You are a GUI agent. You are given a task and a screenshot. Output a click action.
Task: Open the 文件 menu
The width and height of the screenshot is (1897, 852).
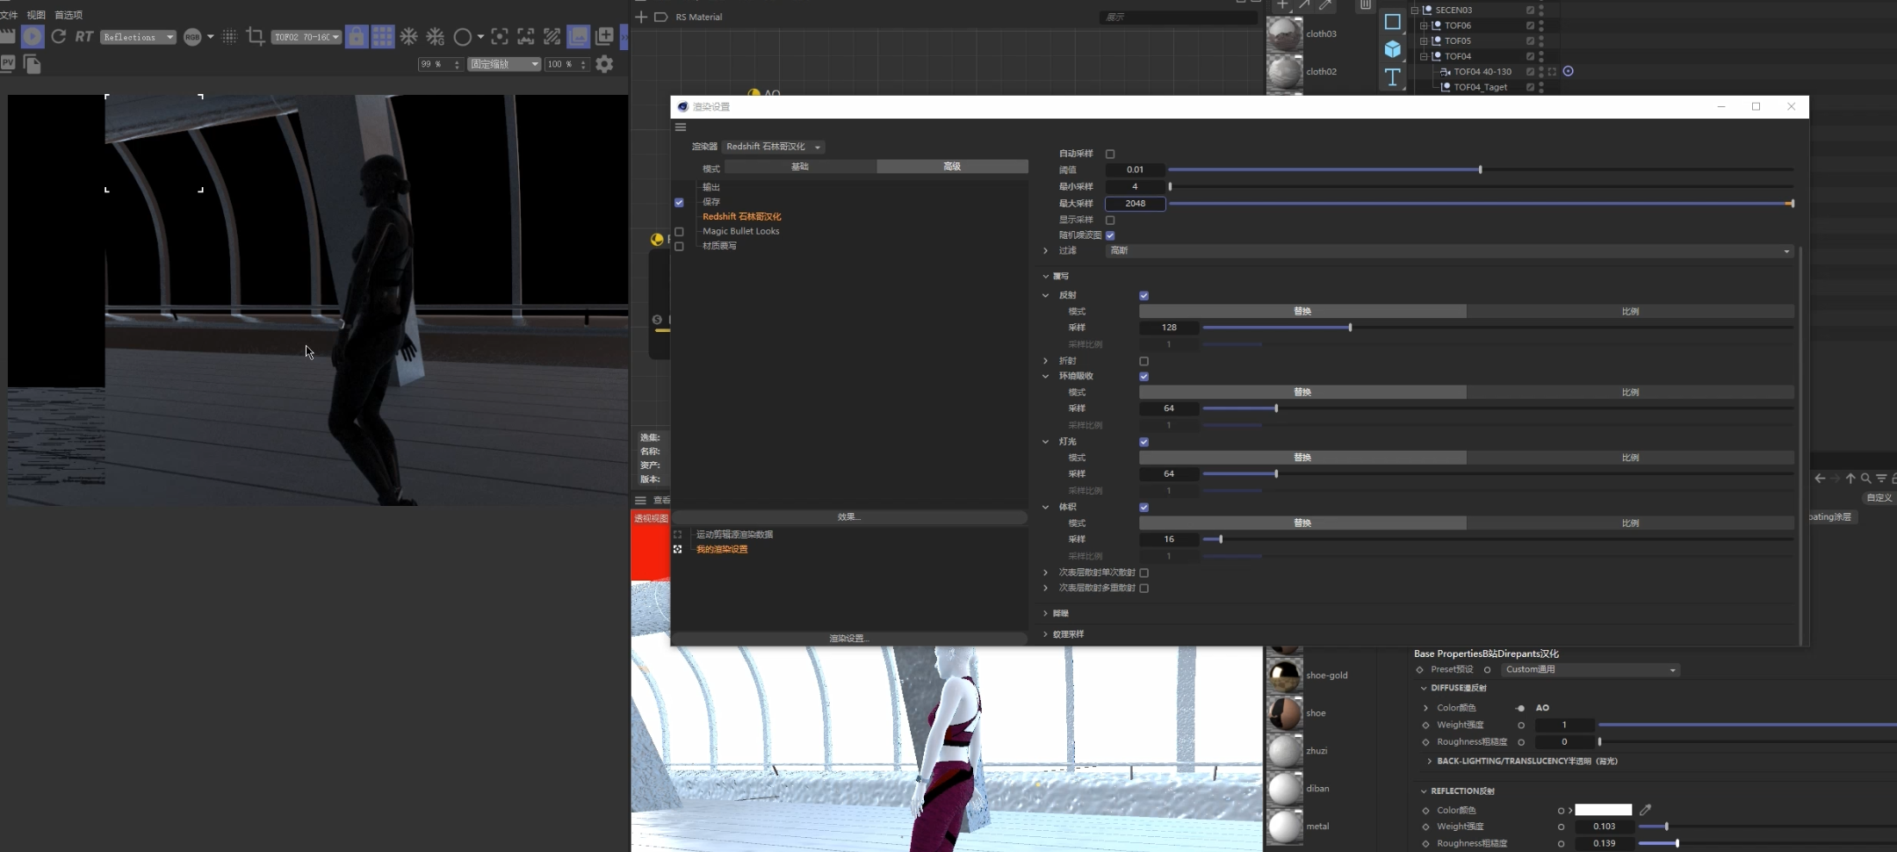[9, 15]
